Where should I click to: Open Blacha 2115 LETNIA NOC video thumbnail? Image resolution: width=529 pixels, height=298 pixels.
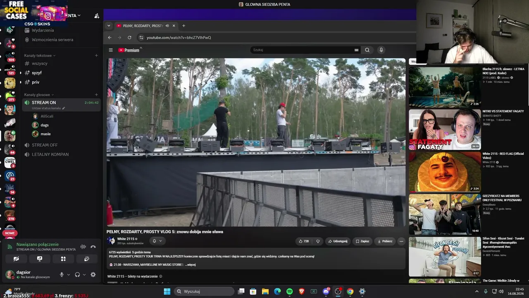pyautogui.click(x=445, y=87)
